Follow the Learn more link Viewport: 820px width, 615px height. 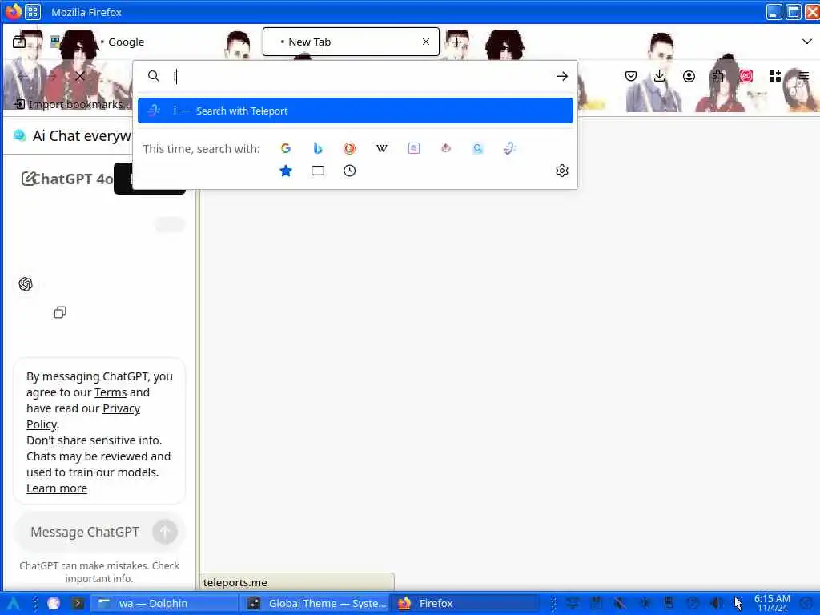point(57,488)
